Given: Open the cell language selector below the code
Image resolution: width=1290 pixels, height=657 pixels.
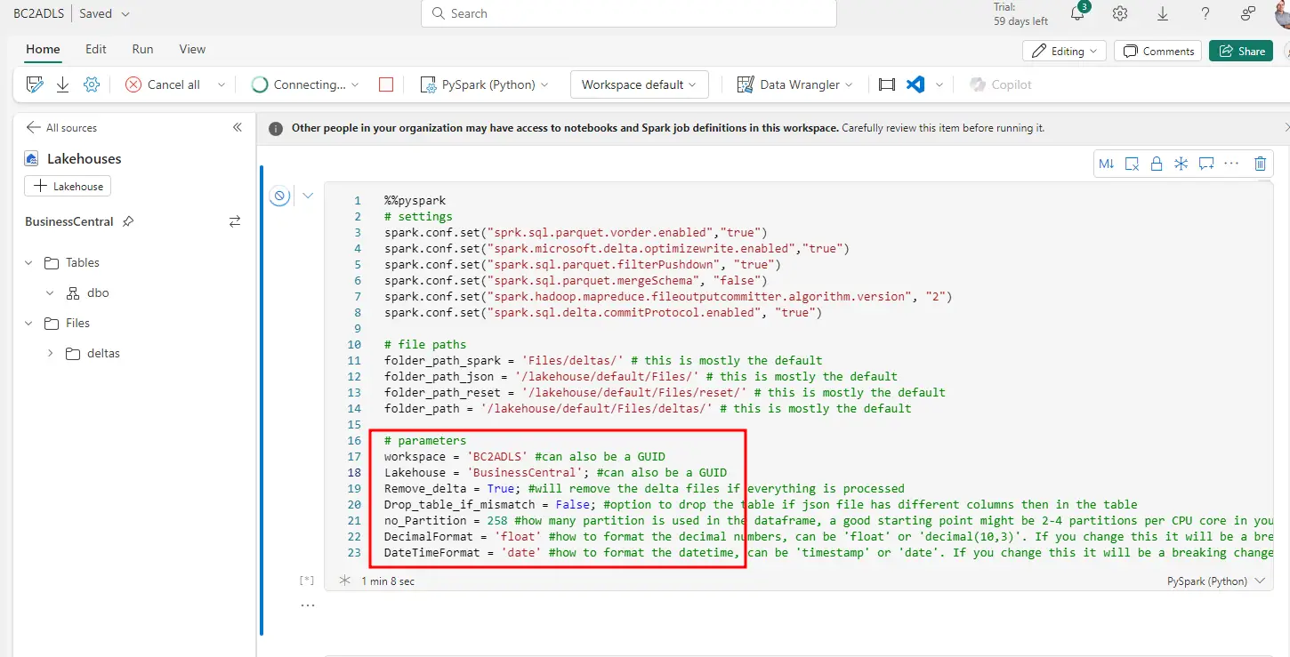Looking at the screenshot, I should click(x=1216, y=581).
